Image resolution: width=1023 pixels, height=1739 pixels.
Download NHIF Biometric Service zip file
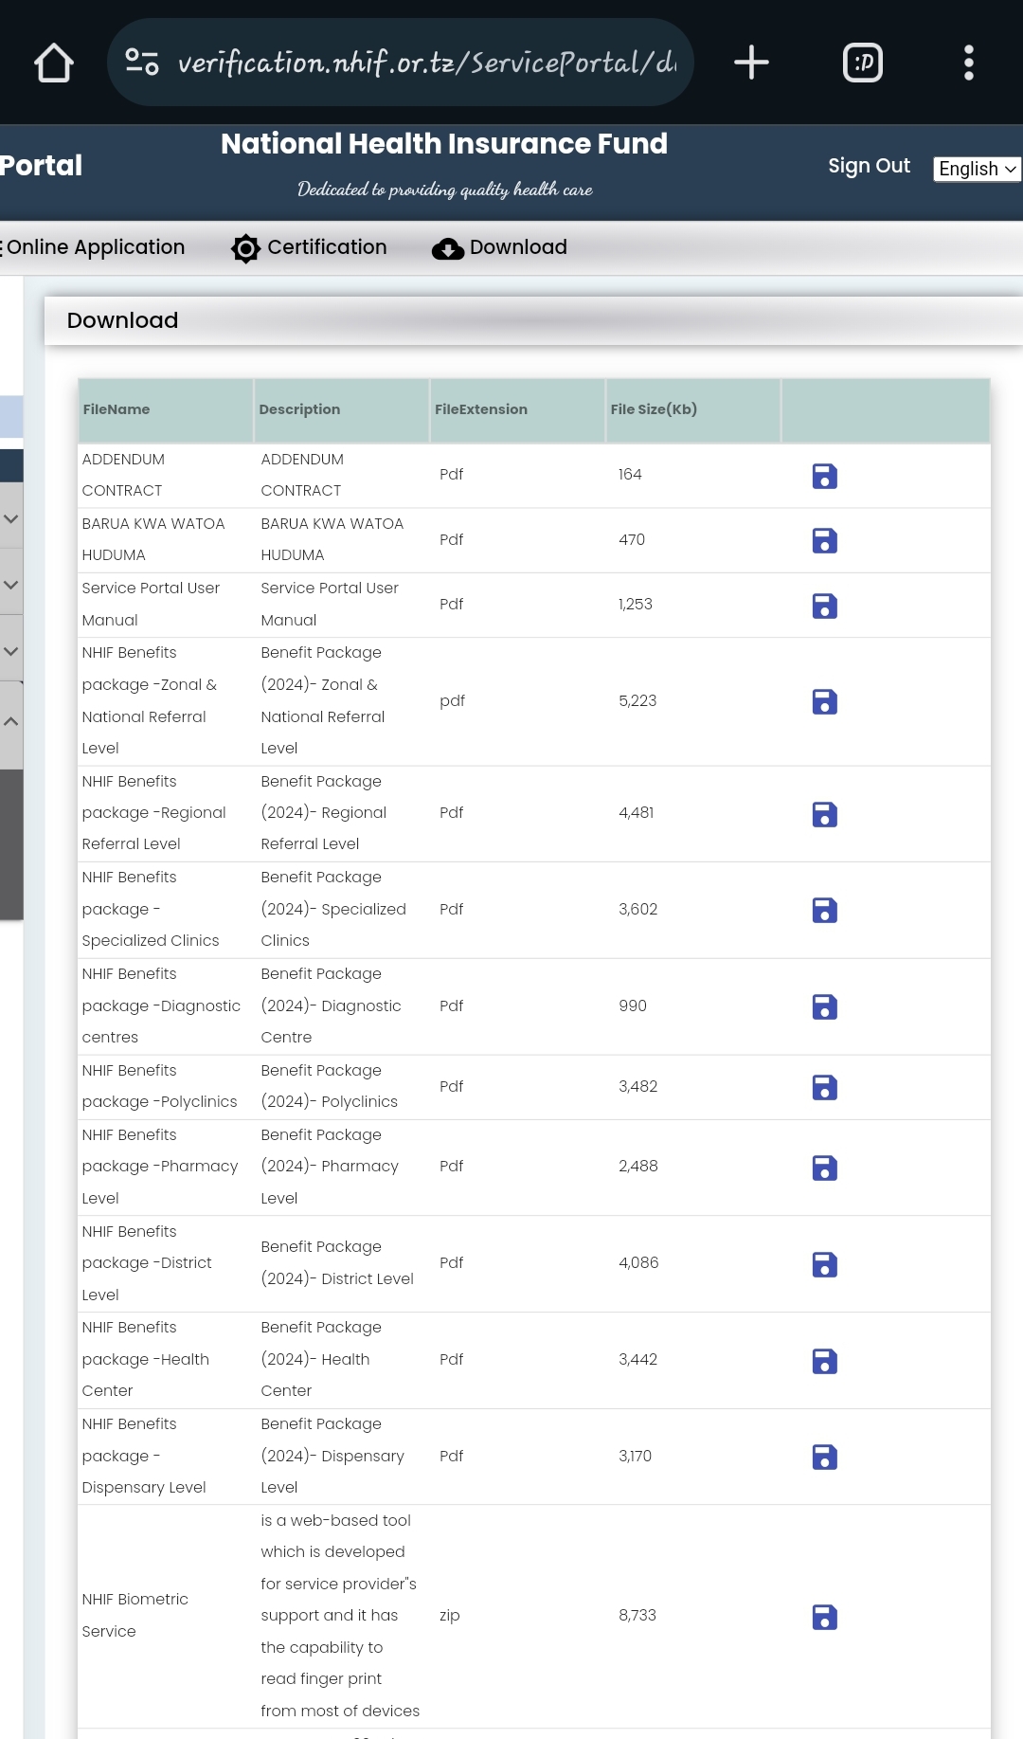coord(824,1617)
